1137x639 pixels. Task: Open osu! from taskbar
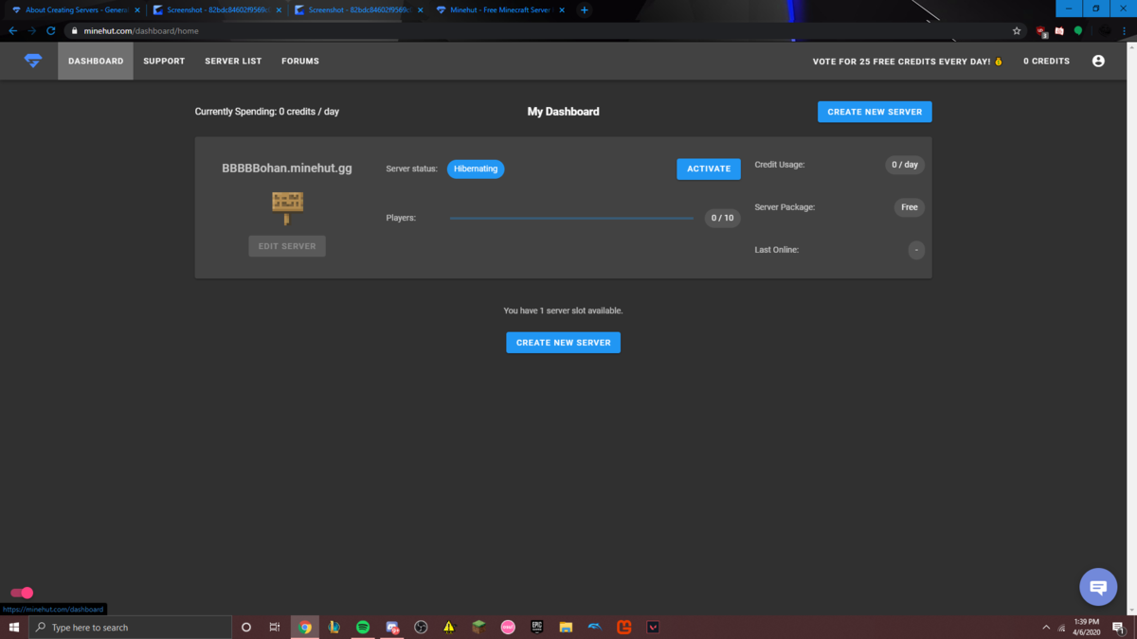click(508, 627)
